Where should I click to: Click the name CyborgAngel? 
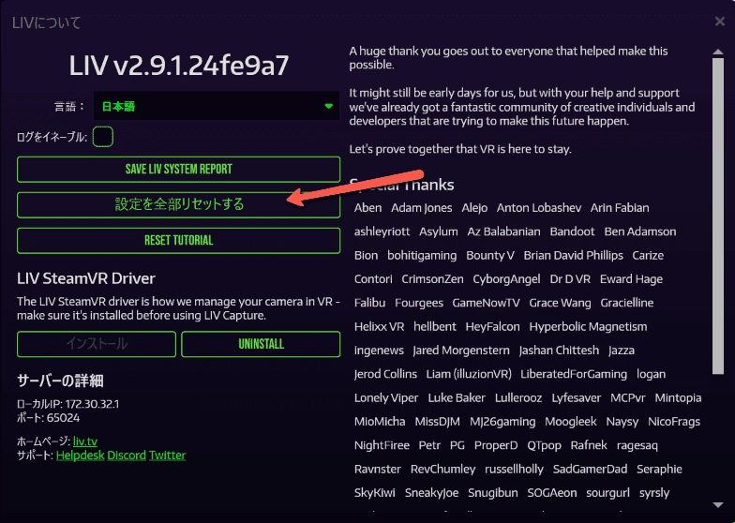click(x=506, y=279)
